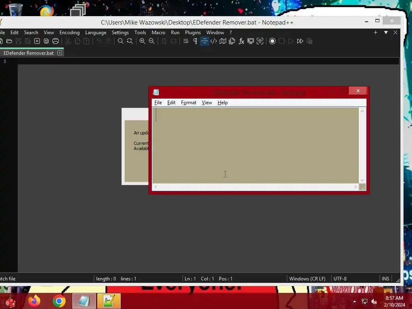Click Notepad vertical scrollbar down arrow
The width and height of the screenshot is (412, 309).
[x=363, y=180]
